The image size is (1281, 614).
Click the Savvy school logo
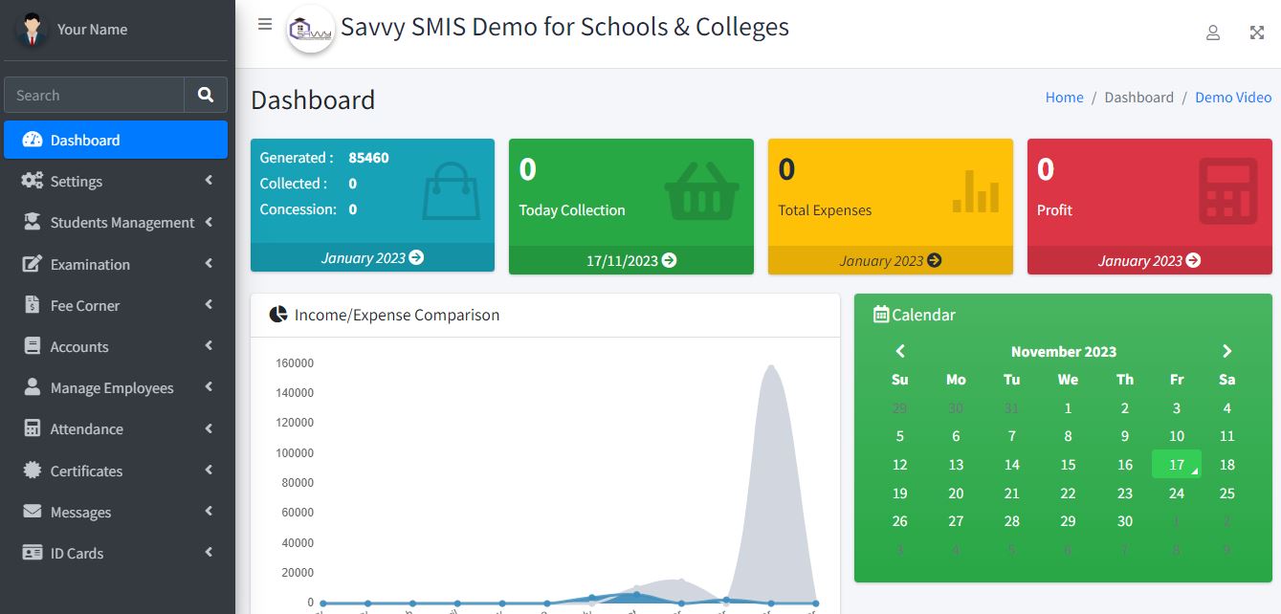[311, 30]
